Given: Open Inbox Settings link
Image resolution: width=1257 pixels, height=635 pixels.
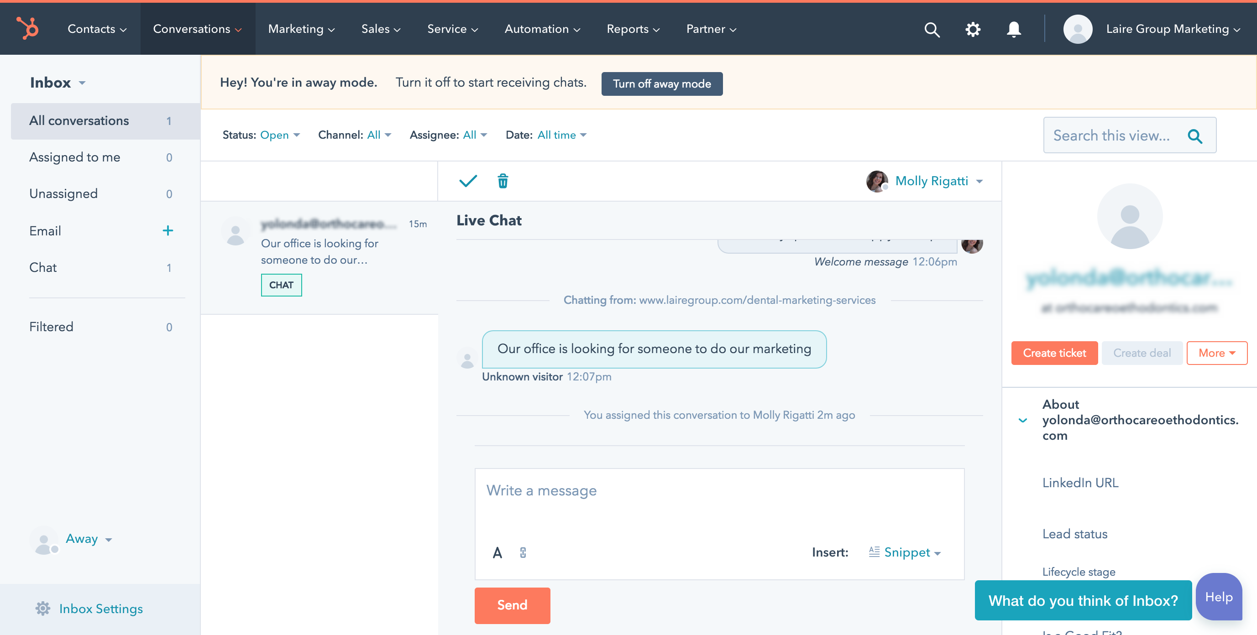Looking at the screenshot, I should [100, 608].
